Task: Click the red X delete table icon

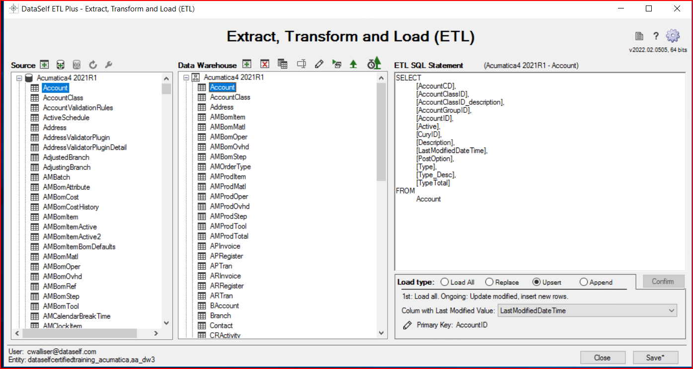Action: [x=264, y=64]
